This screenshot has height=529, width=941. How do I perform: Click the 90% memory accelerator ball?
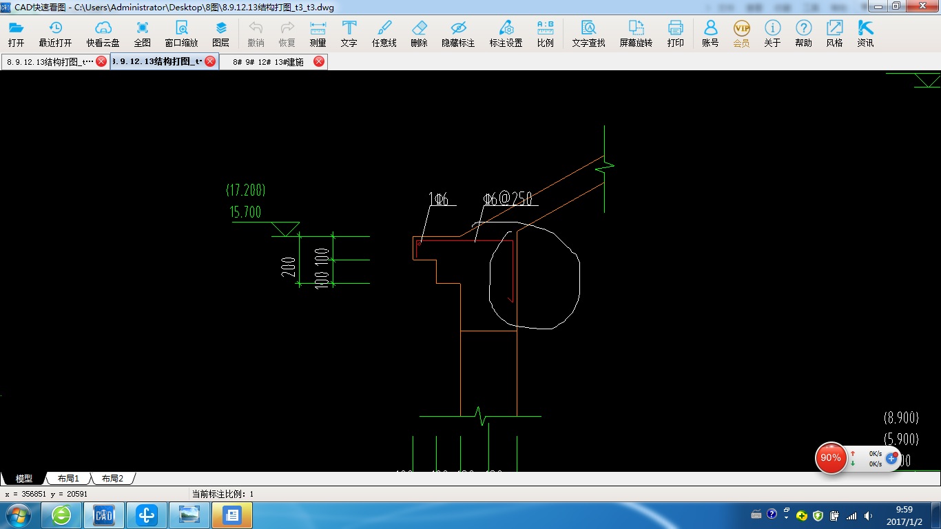point(831,458)
